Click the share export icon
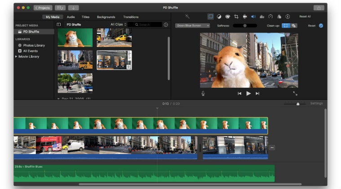This screenshot has height=189, width=341. click(x=319, y=8)
